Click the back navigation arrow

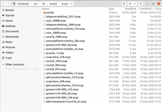(3, 4)
